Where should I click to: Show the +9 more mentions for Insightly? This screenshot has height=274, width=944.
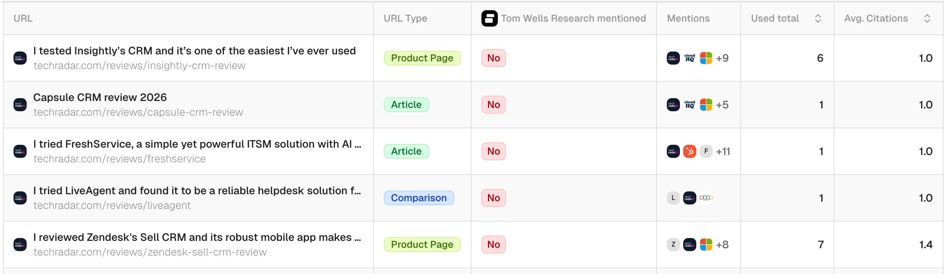tap(723, 58)
